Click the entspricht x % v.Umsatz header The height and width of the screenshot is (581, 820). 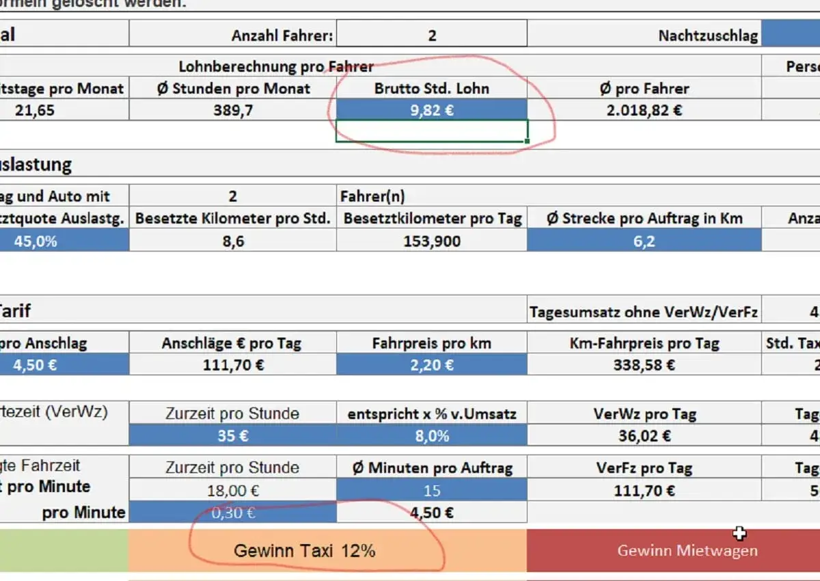(x=432, y=414)
